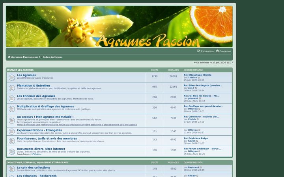Viewport: 284px width, 177px height.
Task: View latest post icon in Documents divers row
Action: coord(200,151)
